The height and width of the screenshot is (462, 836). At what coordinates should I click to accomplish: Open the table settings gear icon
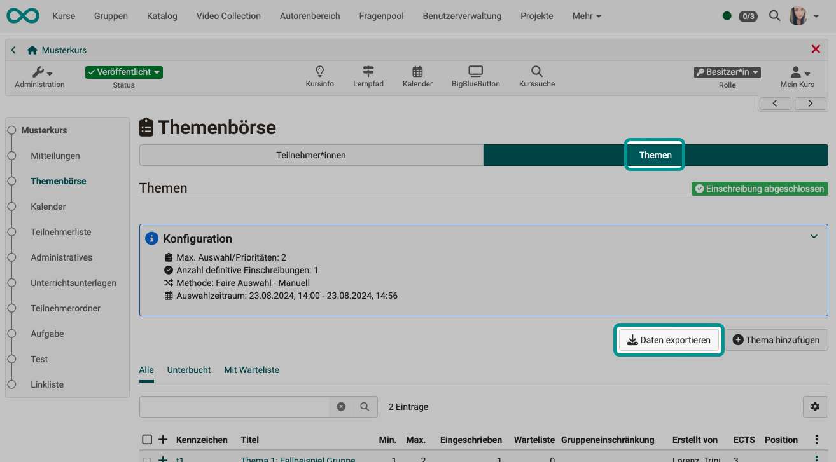pos(815,407)
